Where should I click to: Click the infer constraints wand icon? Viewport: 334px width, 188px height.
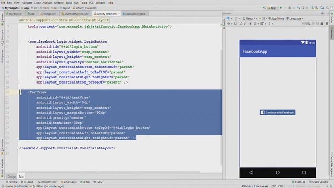[245, 23]
